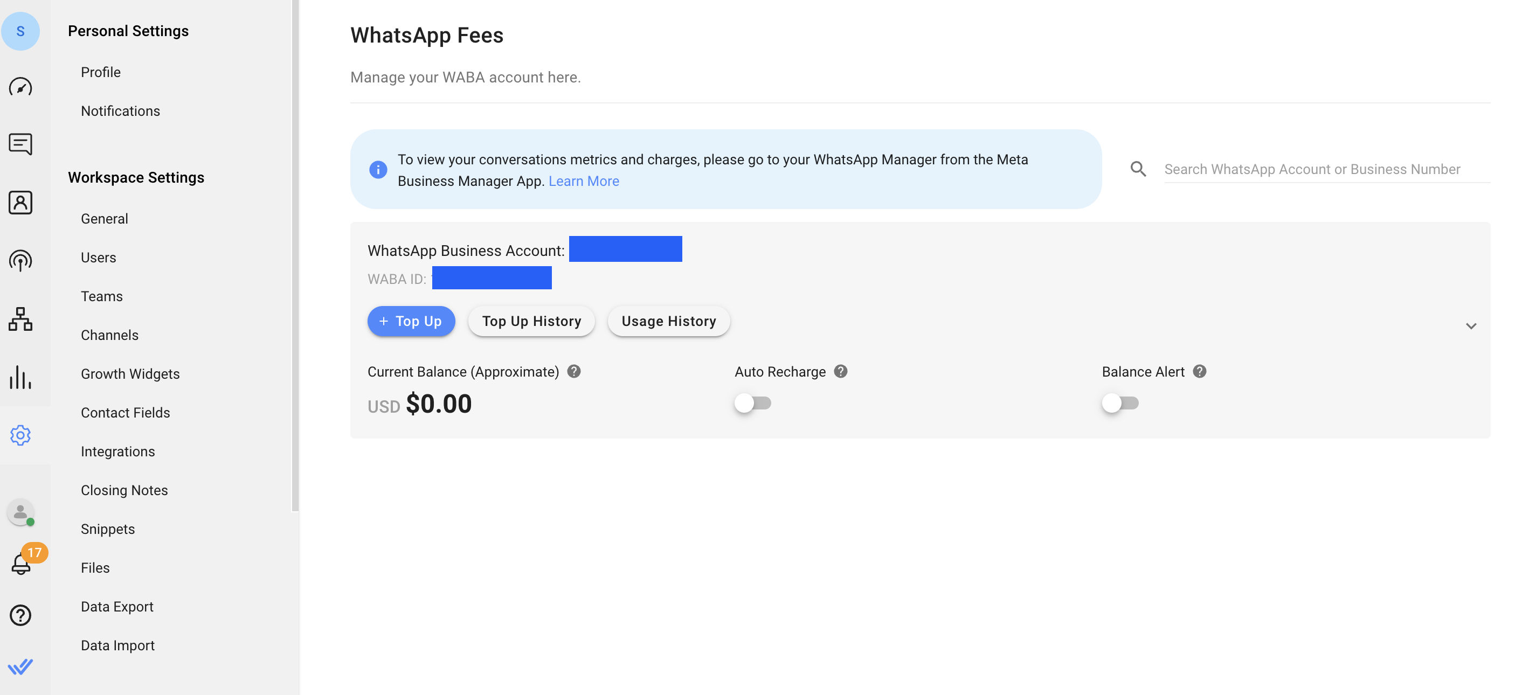The width and height of the screenshot is (1536, 695).
Task: Open Notifications settings
Action: [120, 111]
